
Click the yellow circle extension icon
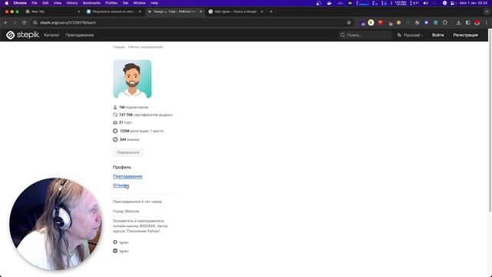pyautogui.click(x=371, y=22)
